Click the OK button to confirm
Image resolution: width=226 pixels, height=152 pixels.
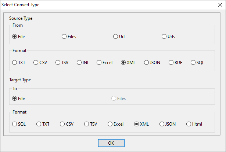click(x=111, y=143)
